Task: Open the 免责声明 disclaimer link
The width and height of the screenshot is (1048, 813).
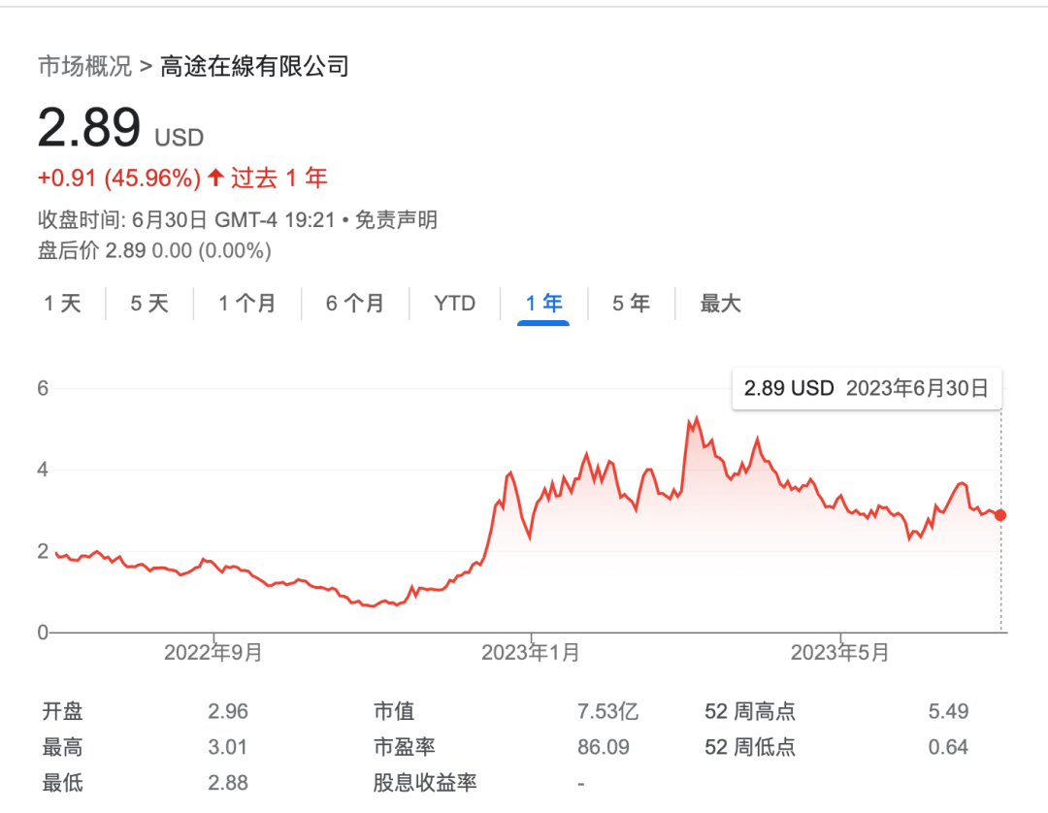Action: coord(396,220)
